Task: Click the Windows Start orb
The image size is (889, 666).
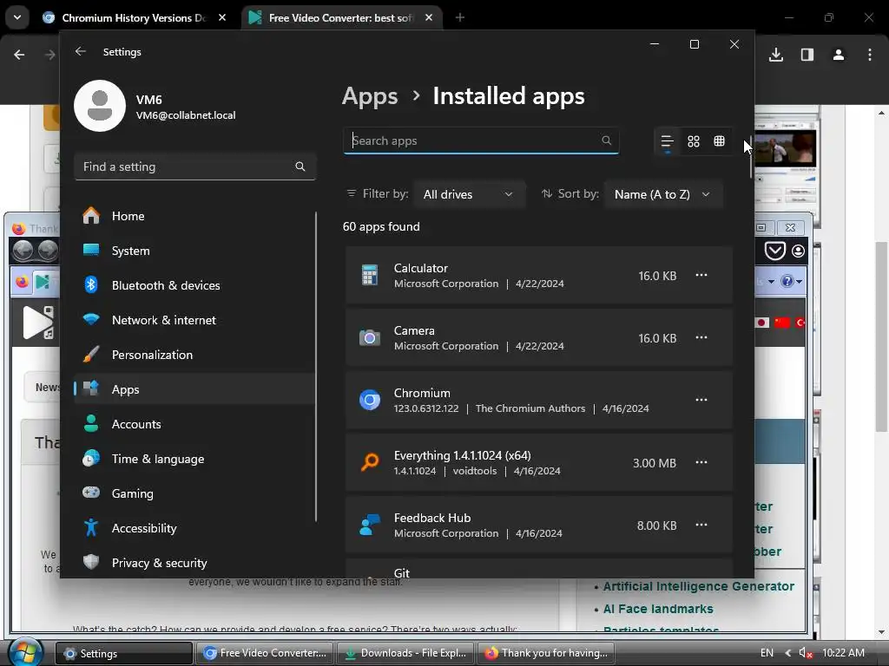Action: point(27,653)
